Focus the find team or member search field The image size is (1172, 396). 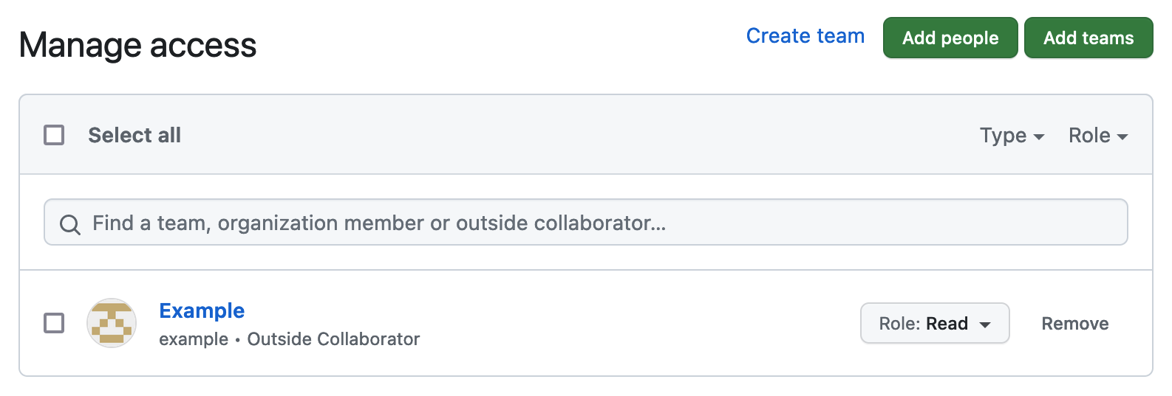[x=586, y=222]
